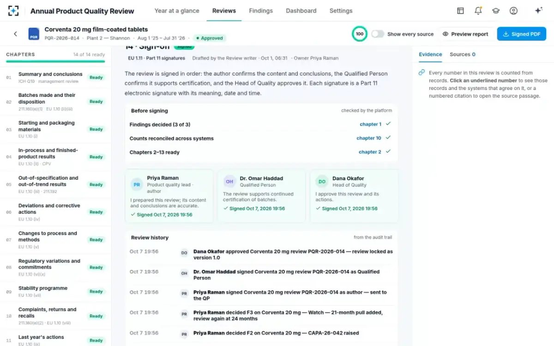The image size is (554, 346).
Task: Click checkmark beside chapter 2 link
Action: [x=388, y=152]
